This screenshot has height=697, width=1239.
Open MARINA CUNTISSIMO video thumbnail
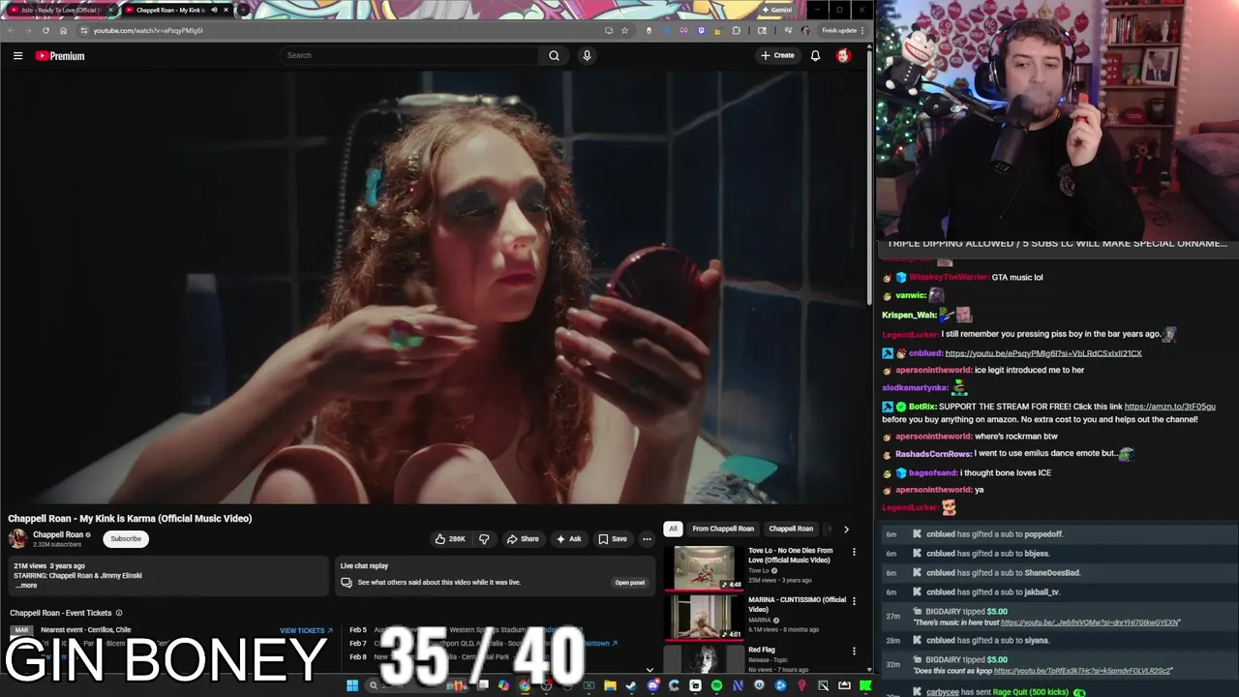[x=704, y=617]
